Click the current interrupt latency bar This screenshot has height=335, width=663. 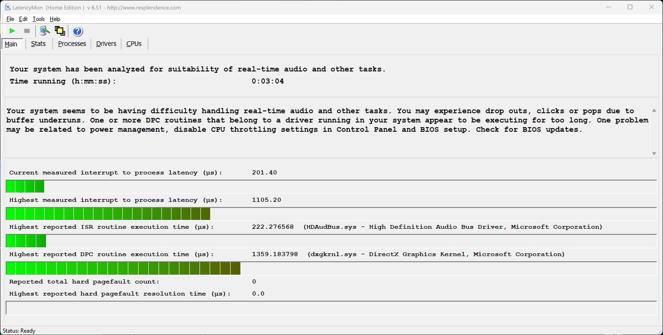[x=331, y=186]
